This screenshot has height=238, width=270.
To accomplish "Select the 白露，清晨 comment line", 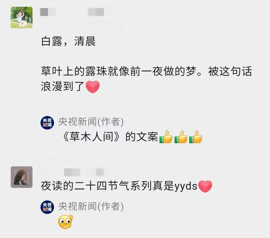I will (x=68, y=41).
